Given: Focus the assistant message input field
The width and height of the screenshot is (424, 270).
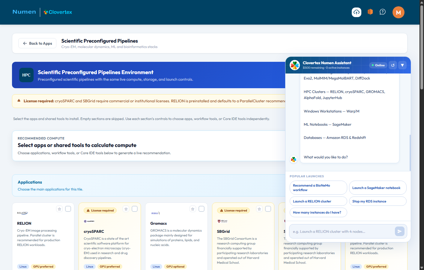Looking at the screenshot, I should point(343,231).
